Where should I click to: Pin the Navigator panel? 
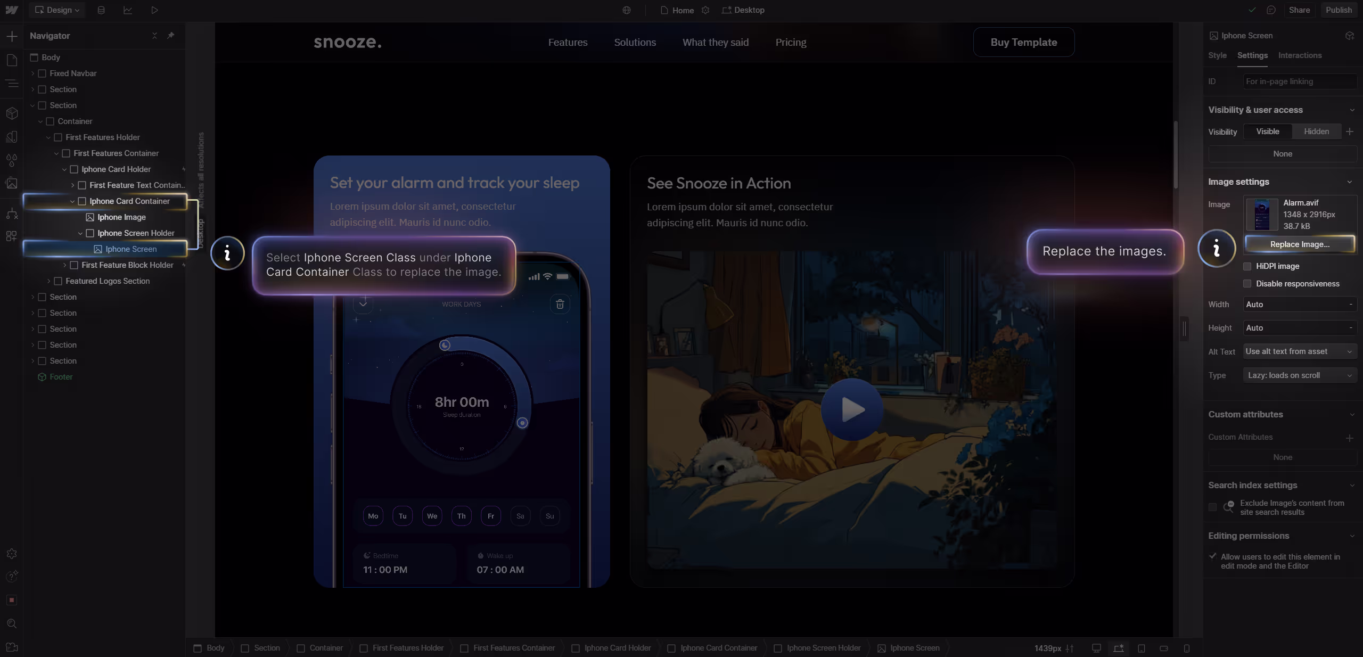click(x=171, y=36)
